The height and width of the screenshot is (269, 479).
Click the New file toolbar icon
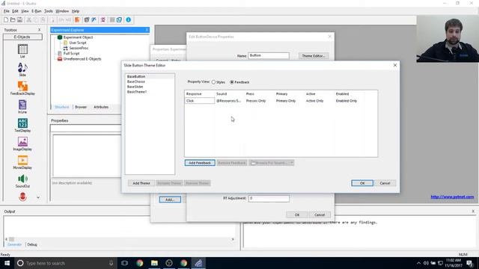pyautogui.click(x=6, y=20)
